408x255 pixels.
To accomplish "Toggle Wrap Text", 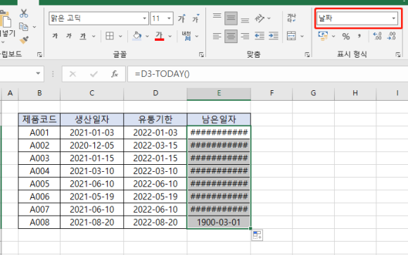I will point(291,18).
